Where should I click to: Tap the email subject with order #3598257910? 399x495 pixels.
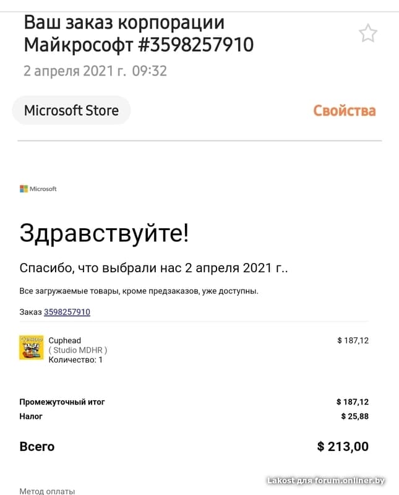139,33
